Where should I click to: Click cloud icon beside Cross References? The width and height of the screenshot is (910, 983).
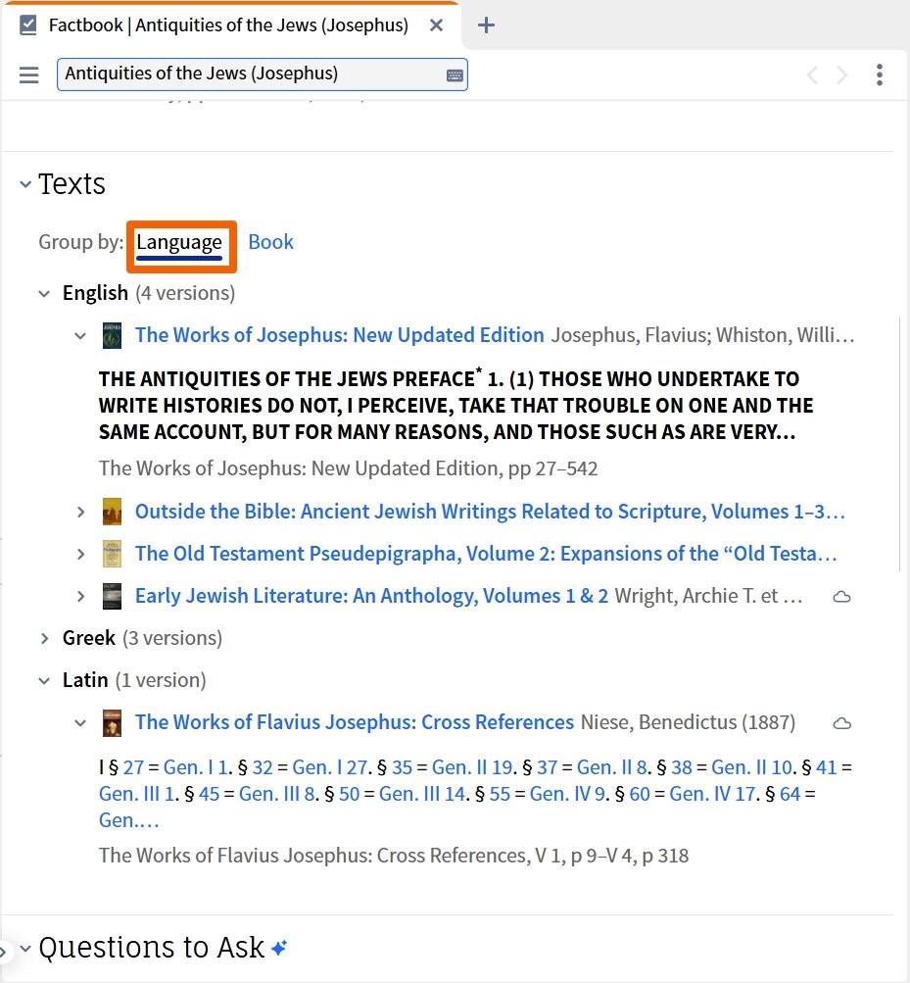(x=841, y=723)
